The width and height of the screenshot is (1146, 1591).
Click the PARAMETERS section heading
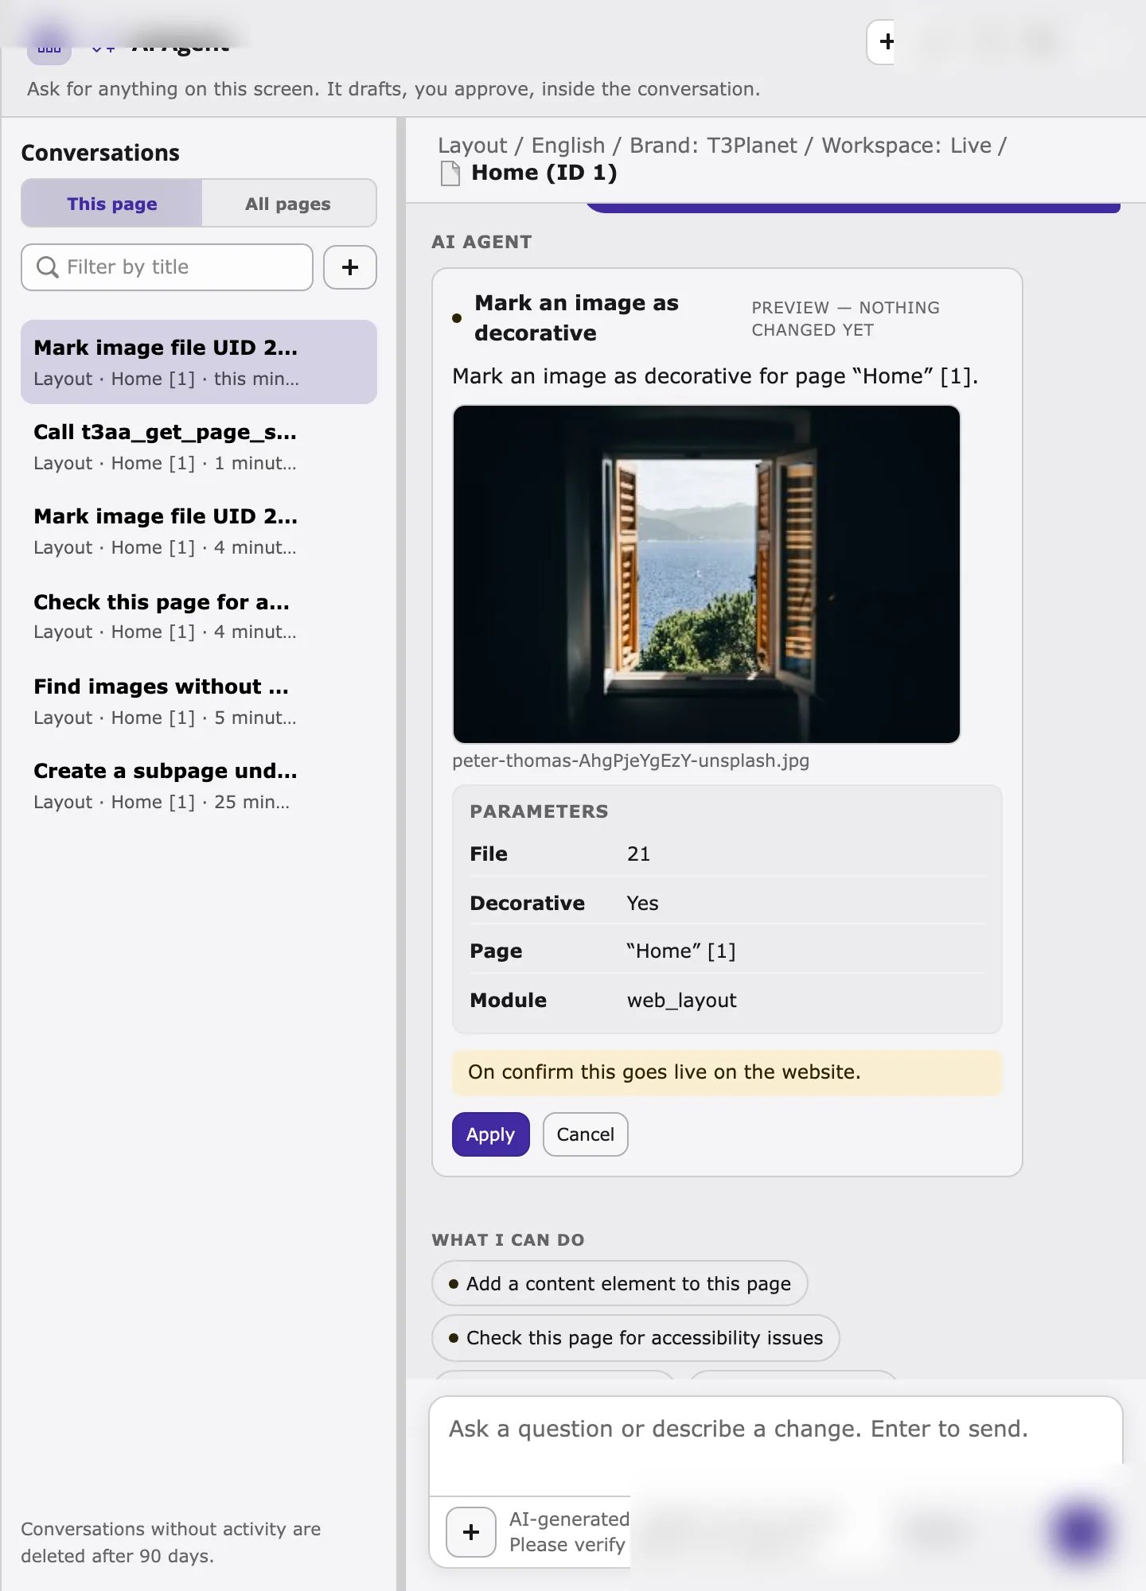(539, 811)
